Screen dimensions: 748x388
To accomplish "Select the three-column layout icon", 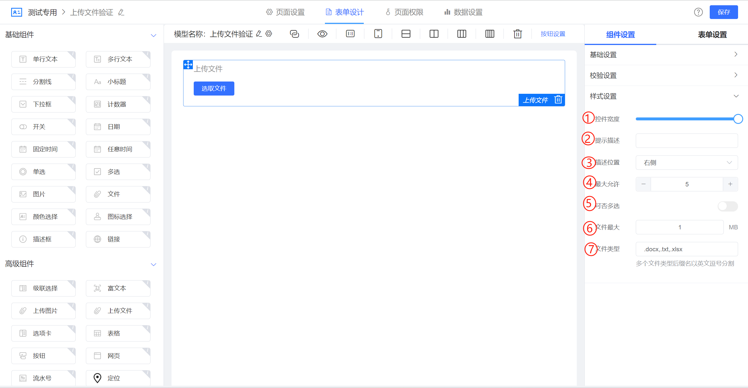I will [462, 34].
